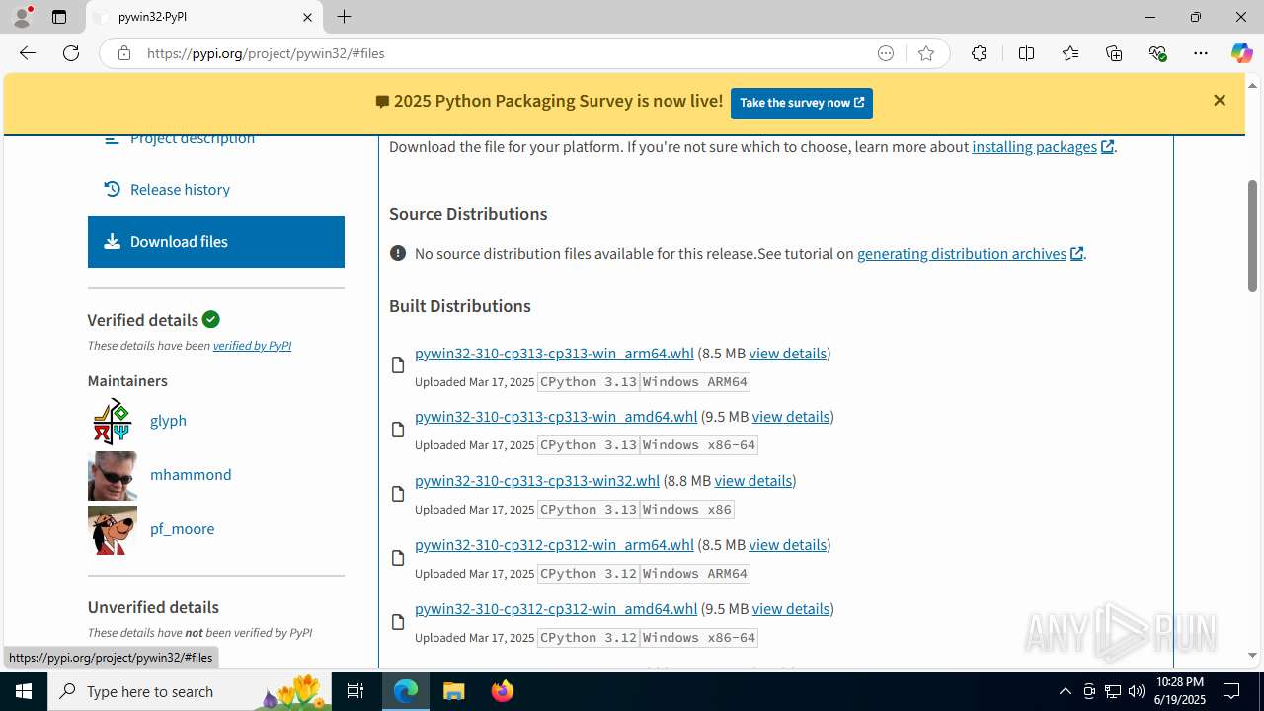View site information lock icon
1264x711 pixels.
(124, 53)
